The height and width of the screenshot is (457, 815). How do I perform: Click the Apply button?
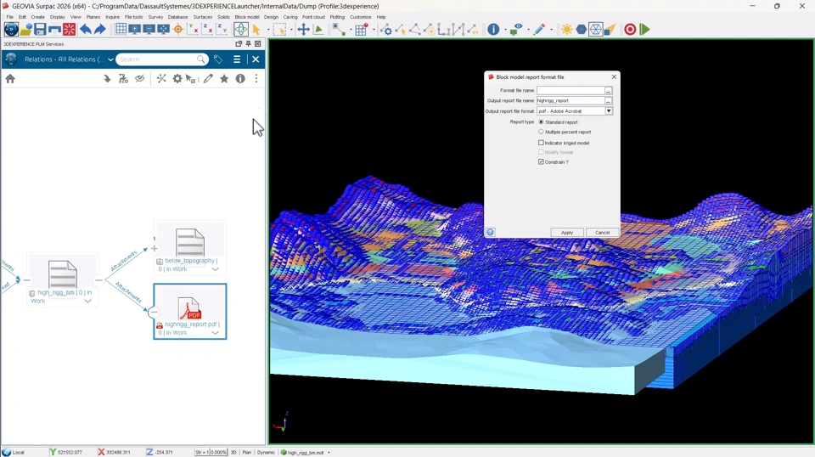[566, 233]
